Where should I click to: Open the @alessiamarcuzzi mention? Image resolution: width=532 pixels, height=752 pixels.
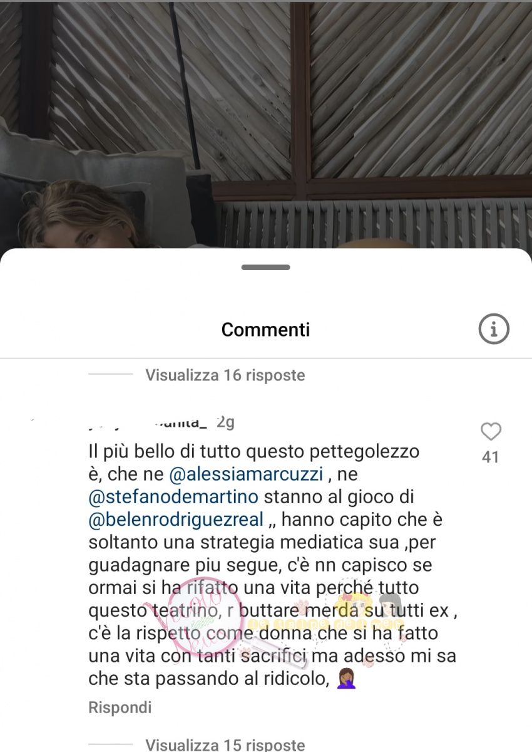pos(247,474)
